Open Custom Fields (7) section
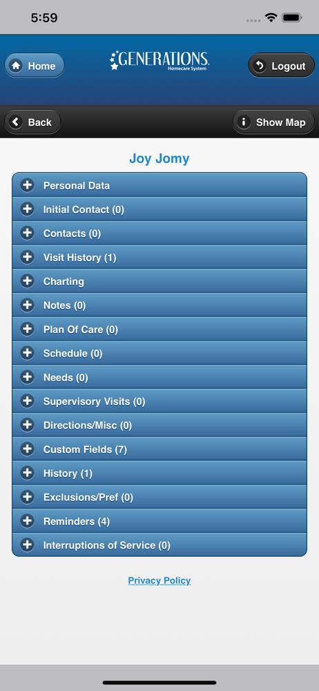 (159, 449)
